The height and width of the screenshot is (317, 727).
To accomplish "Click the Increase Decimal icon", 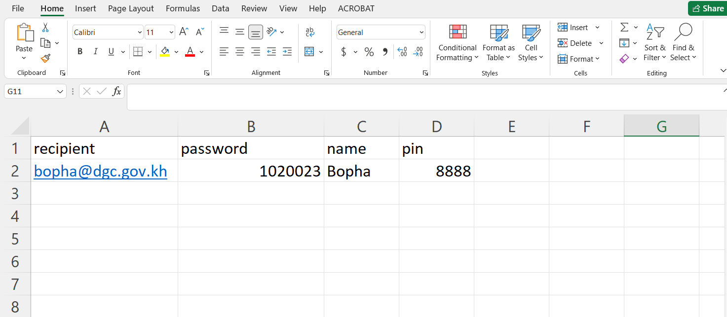I will point(402,52).
